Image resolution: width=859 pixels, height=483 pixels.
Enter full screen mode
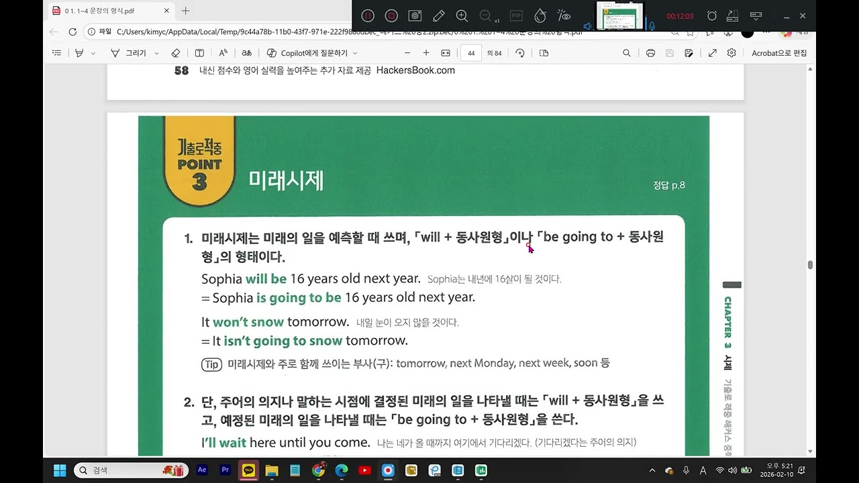(713, 53)
